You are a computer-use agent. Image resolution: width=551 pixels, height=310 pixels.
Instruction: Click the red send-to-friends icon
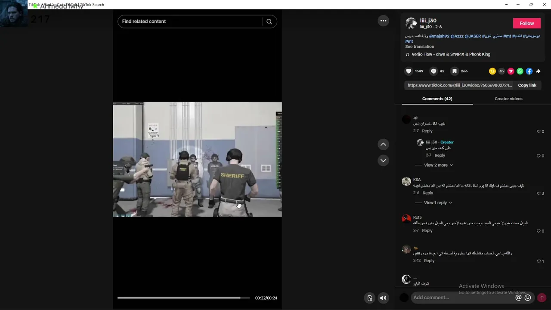click(511, 71)
